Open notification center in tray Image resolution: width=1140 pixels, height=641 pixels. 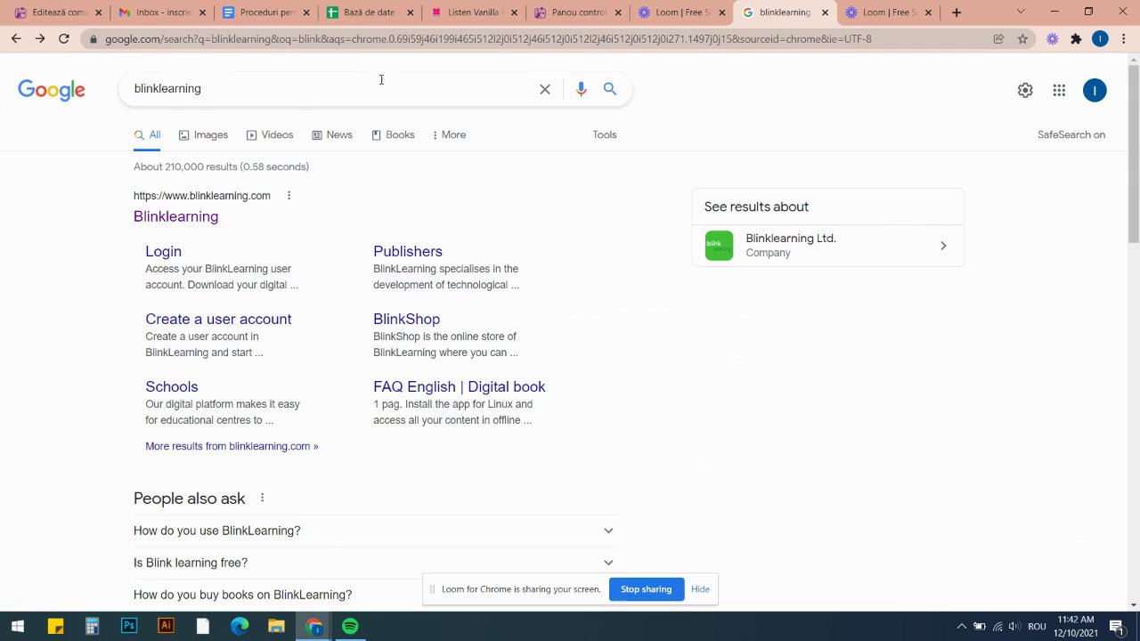pyautogui.click(x=1116, y=627)
